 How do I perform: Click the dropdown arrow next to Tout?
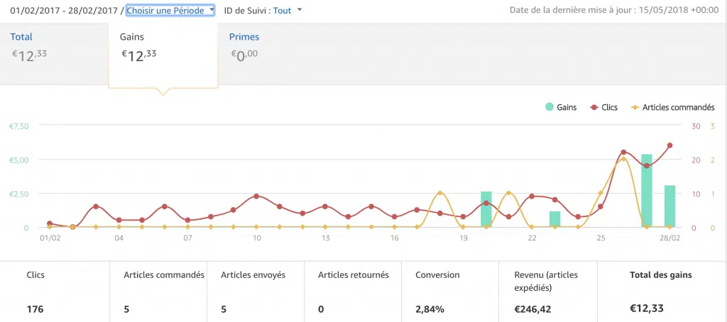299,10
